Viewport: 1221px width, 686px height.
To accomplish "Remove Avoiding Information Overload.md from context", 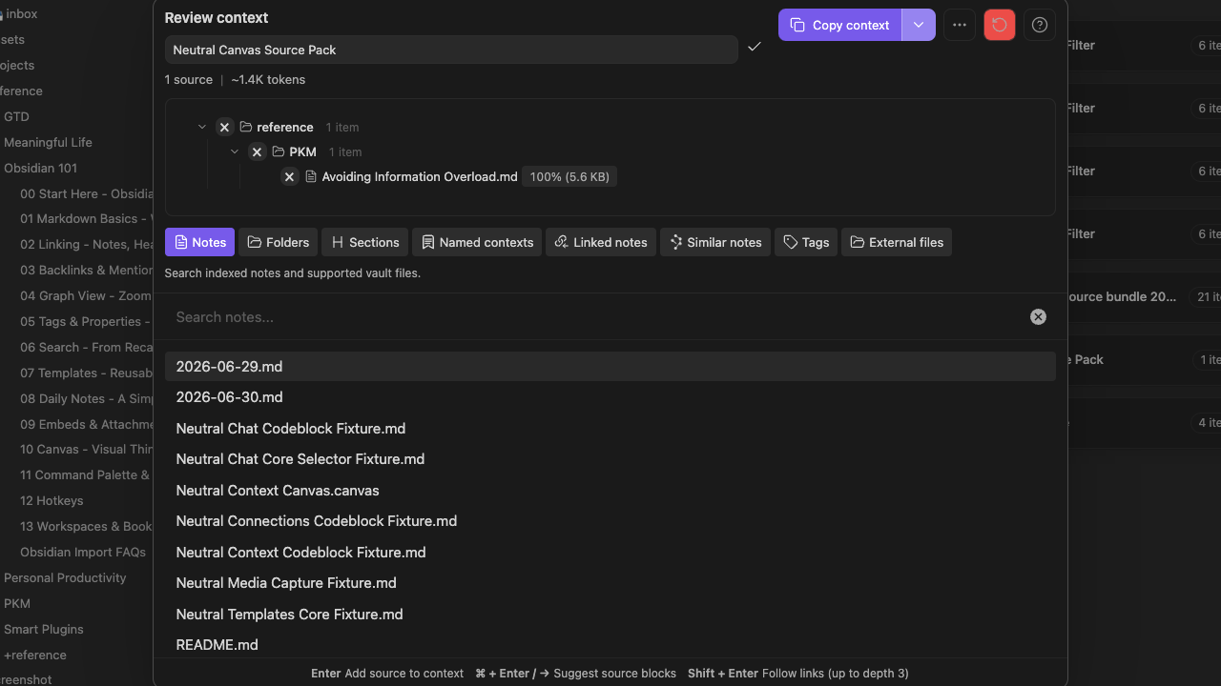I will (290, 176).
